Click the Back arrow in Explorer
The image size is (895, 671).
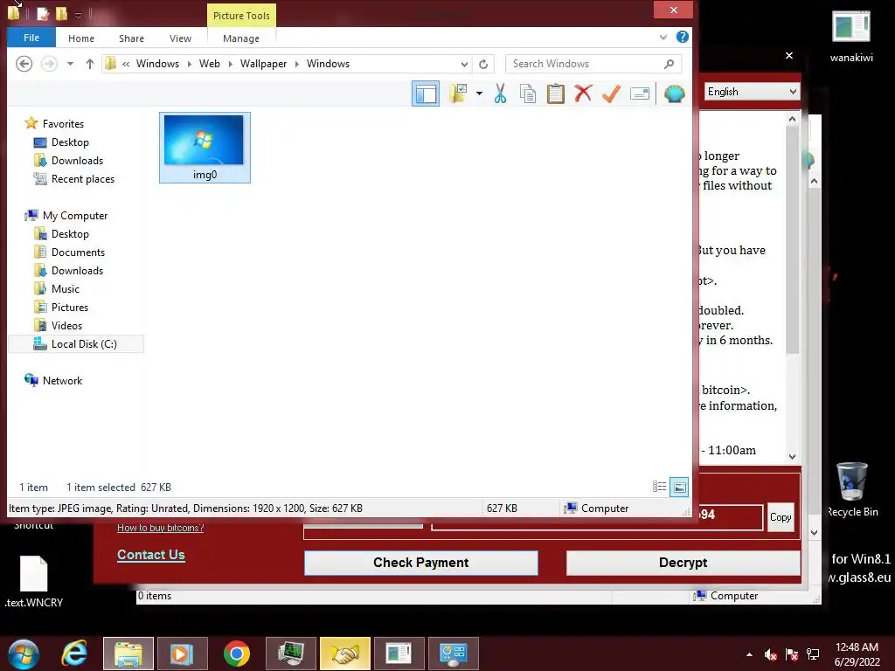click(x=24, y=64)
